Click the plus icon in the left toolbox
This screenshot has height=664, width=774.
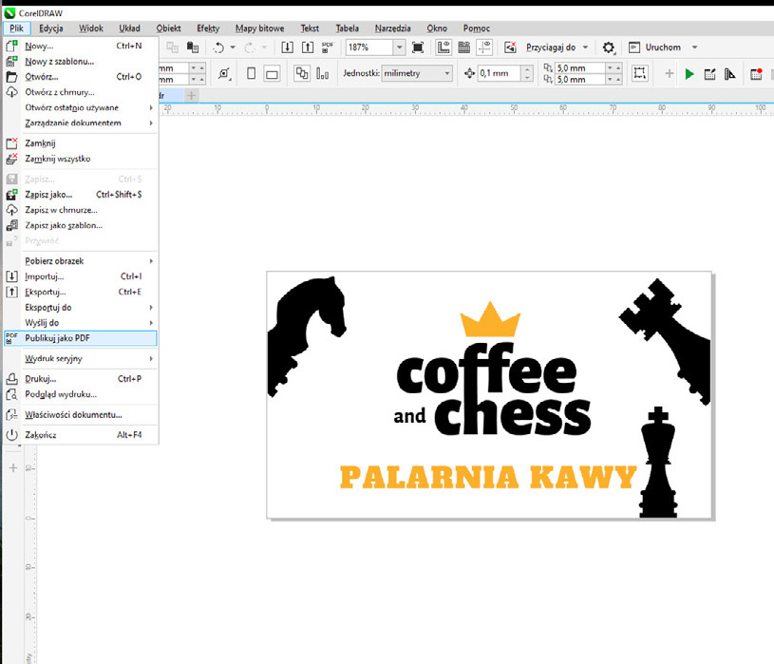click(x=13, y=468)
